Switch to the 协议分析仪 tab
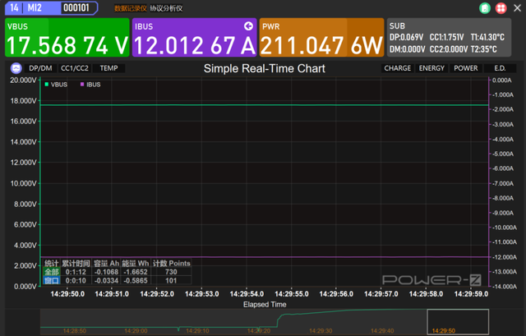Image resolution: width=526 pixels, height=336 pixels. point(167,7)
